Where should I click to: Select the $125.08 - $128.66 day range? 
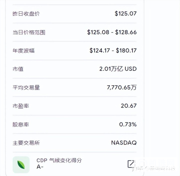coord(112,32)
